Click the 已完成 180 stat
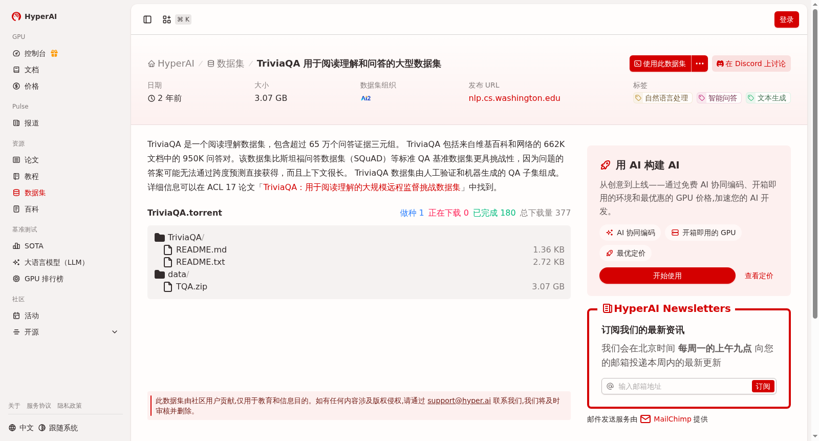Image resolution: width=819 pixels, height=441 pixels. coord(494,213)
